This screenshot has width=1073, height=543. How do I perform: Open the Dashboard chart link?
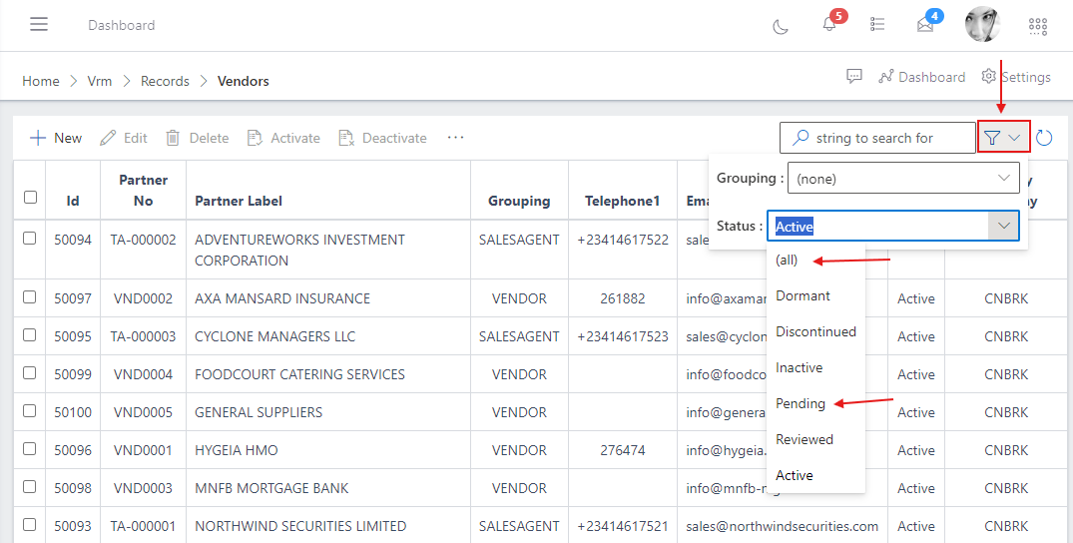921,77
